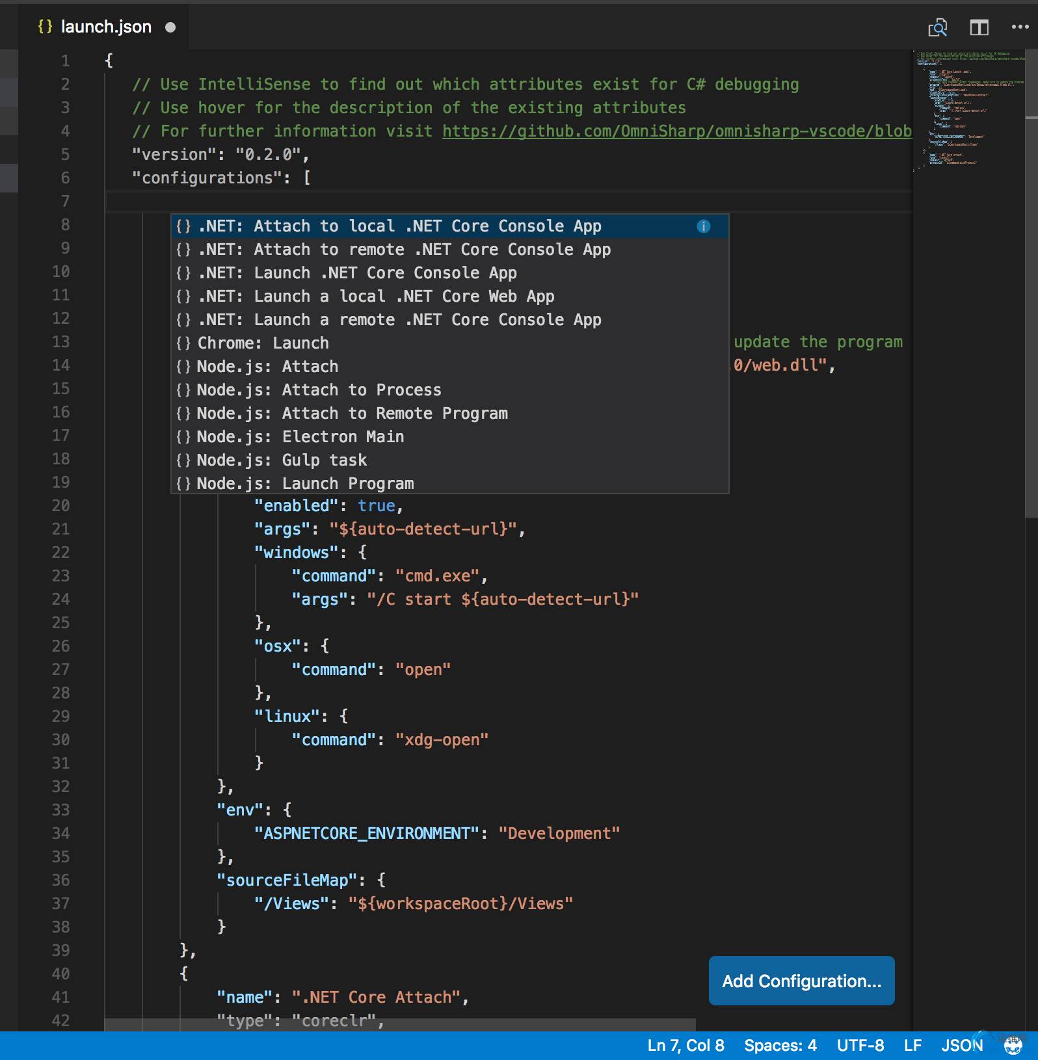
Task: Click the "sourceFileMap": { line
Action: pyautogui.click(x=301, y=881)
